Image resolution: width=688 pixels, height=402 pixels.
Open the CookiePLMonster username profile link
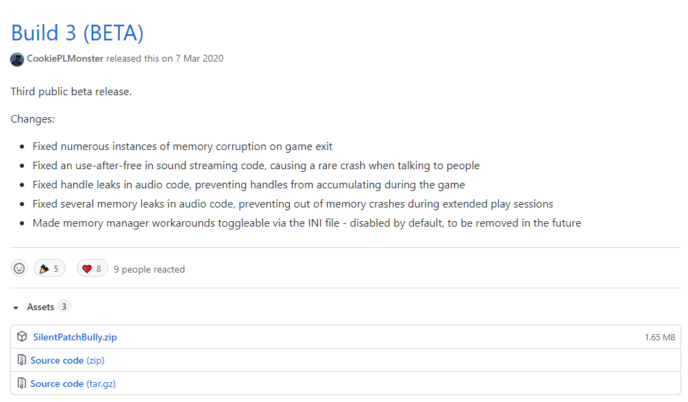65,59
